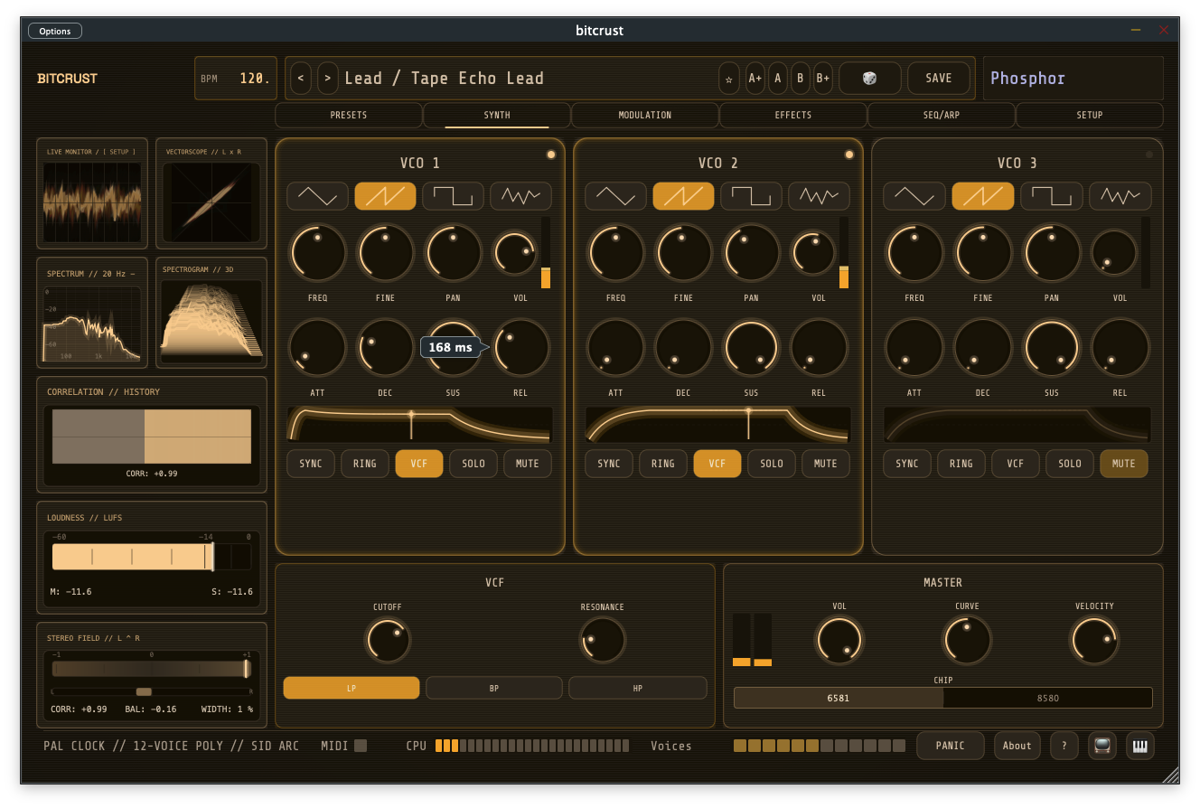Viewport: 1200px width, 808px height.
Task: Enable RING modulation on VCO 2
Action: [662, 463]
